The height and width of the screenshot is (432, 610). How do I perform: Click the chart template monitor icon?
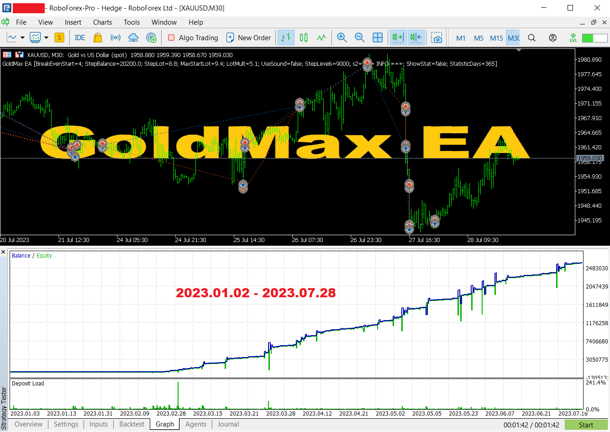[35, 37]
